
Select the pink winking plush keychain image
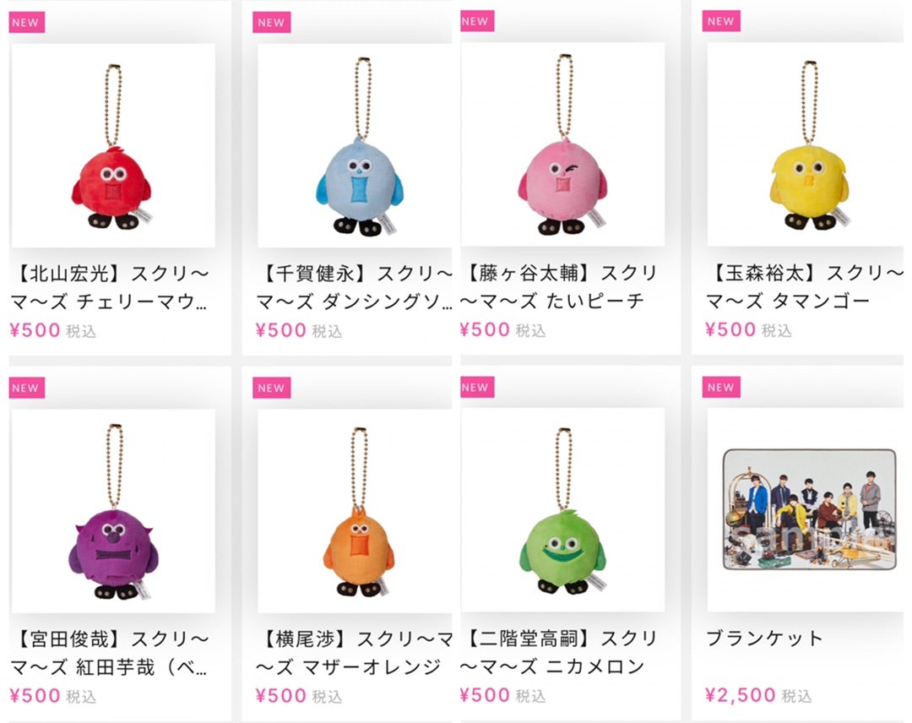(x=563, y=144)
